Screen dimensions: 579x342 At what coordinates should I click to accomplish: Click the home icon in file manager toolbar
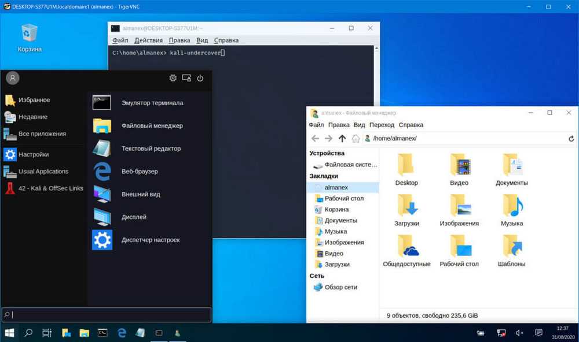coord(356,139)
